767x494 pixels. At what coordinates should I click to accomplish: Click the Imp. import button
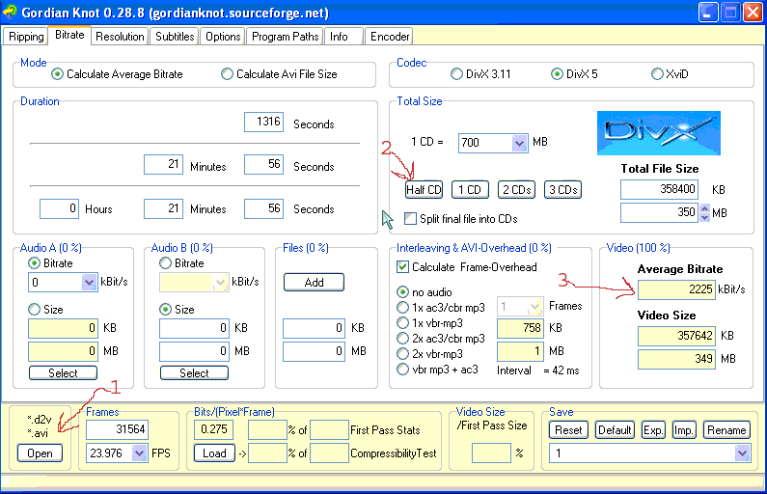pos(684,430)
